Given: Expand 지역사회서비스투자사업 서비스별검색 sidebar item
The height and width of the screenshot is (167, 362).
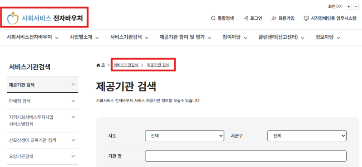Looking at the screenshot, I should tap(43, 120).
